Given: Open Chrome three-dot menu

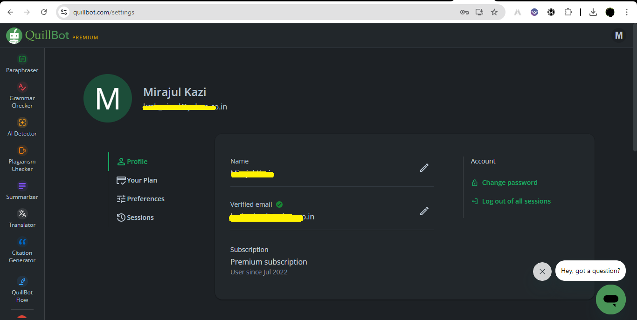Looking at the screenshot, I should pyautogui.click(x=627, y=12).
